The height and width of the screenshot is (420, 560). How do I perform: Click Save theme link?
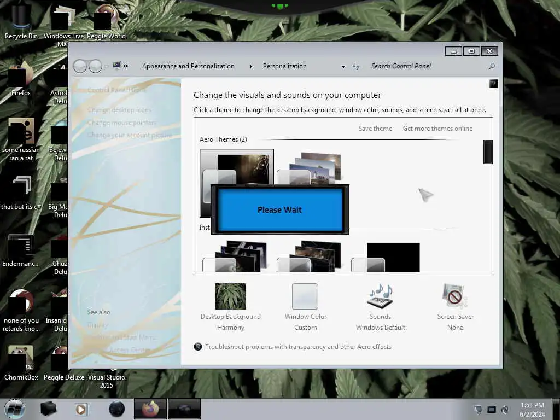tap(375, 129)
